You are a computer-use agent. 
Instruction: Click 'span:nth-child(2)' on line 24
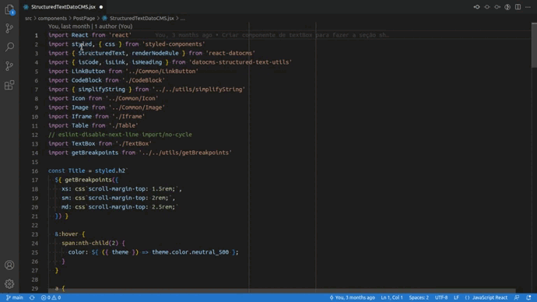click(90, 243)
